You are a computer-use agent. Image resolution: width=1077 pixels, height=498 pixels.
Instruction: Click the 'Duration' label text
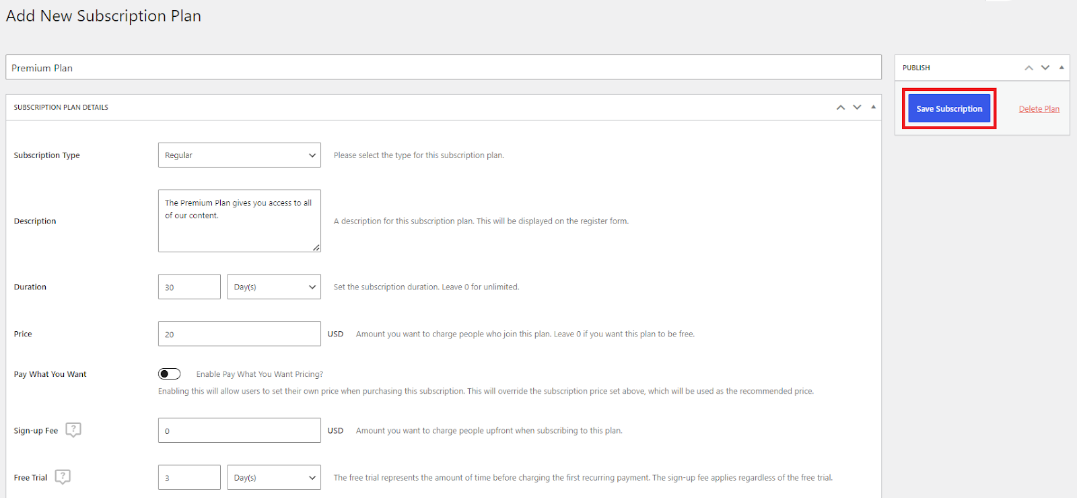(30, 287)
